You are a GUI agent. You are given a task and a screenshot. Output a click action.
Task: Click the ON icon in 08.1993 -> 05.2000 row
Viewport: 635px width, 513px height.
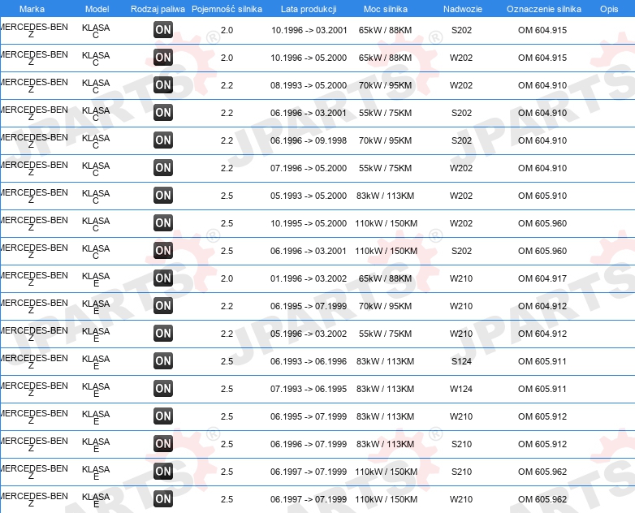pos(163,84)
